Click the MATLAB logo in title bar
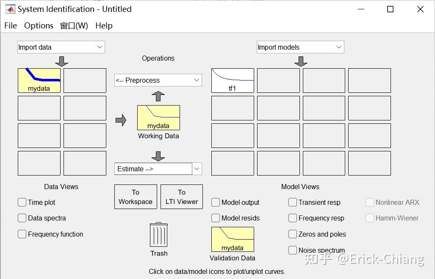 click(x=10, y=9)
